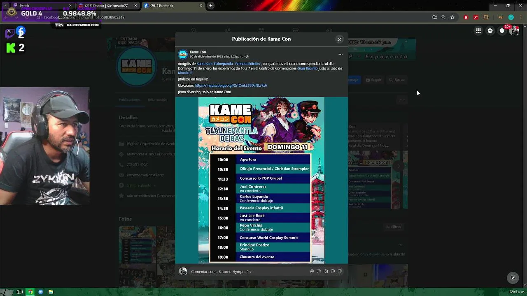Open the Kame Con avatar in post header

[183, 54]
